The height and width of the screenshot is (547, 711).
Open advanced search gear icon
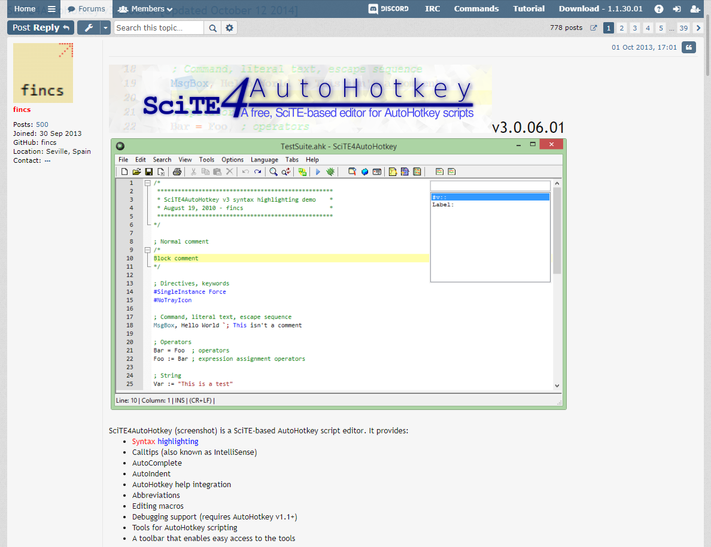pyautogui.click(x=229, y=28)
